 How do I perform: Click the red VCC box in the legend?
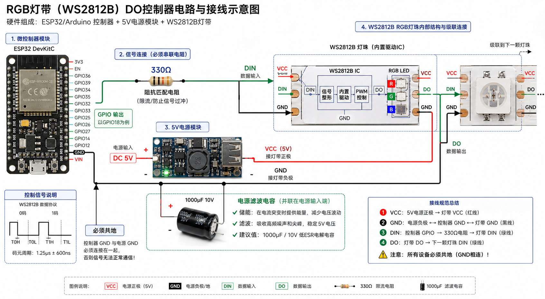click(x=111, y=286)
